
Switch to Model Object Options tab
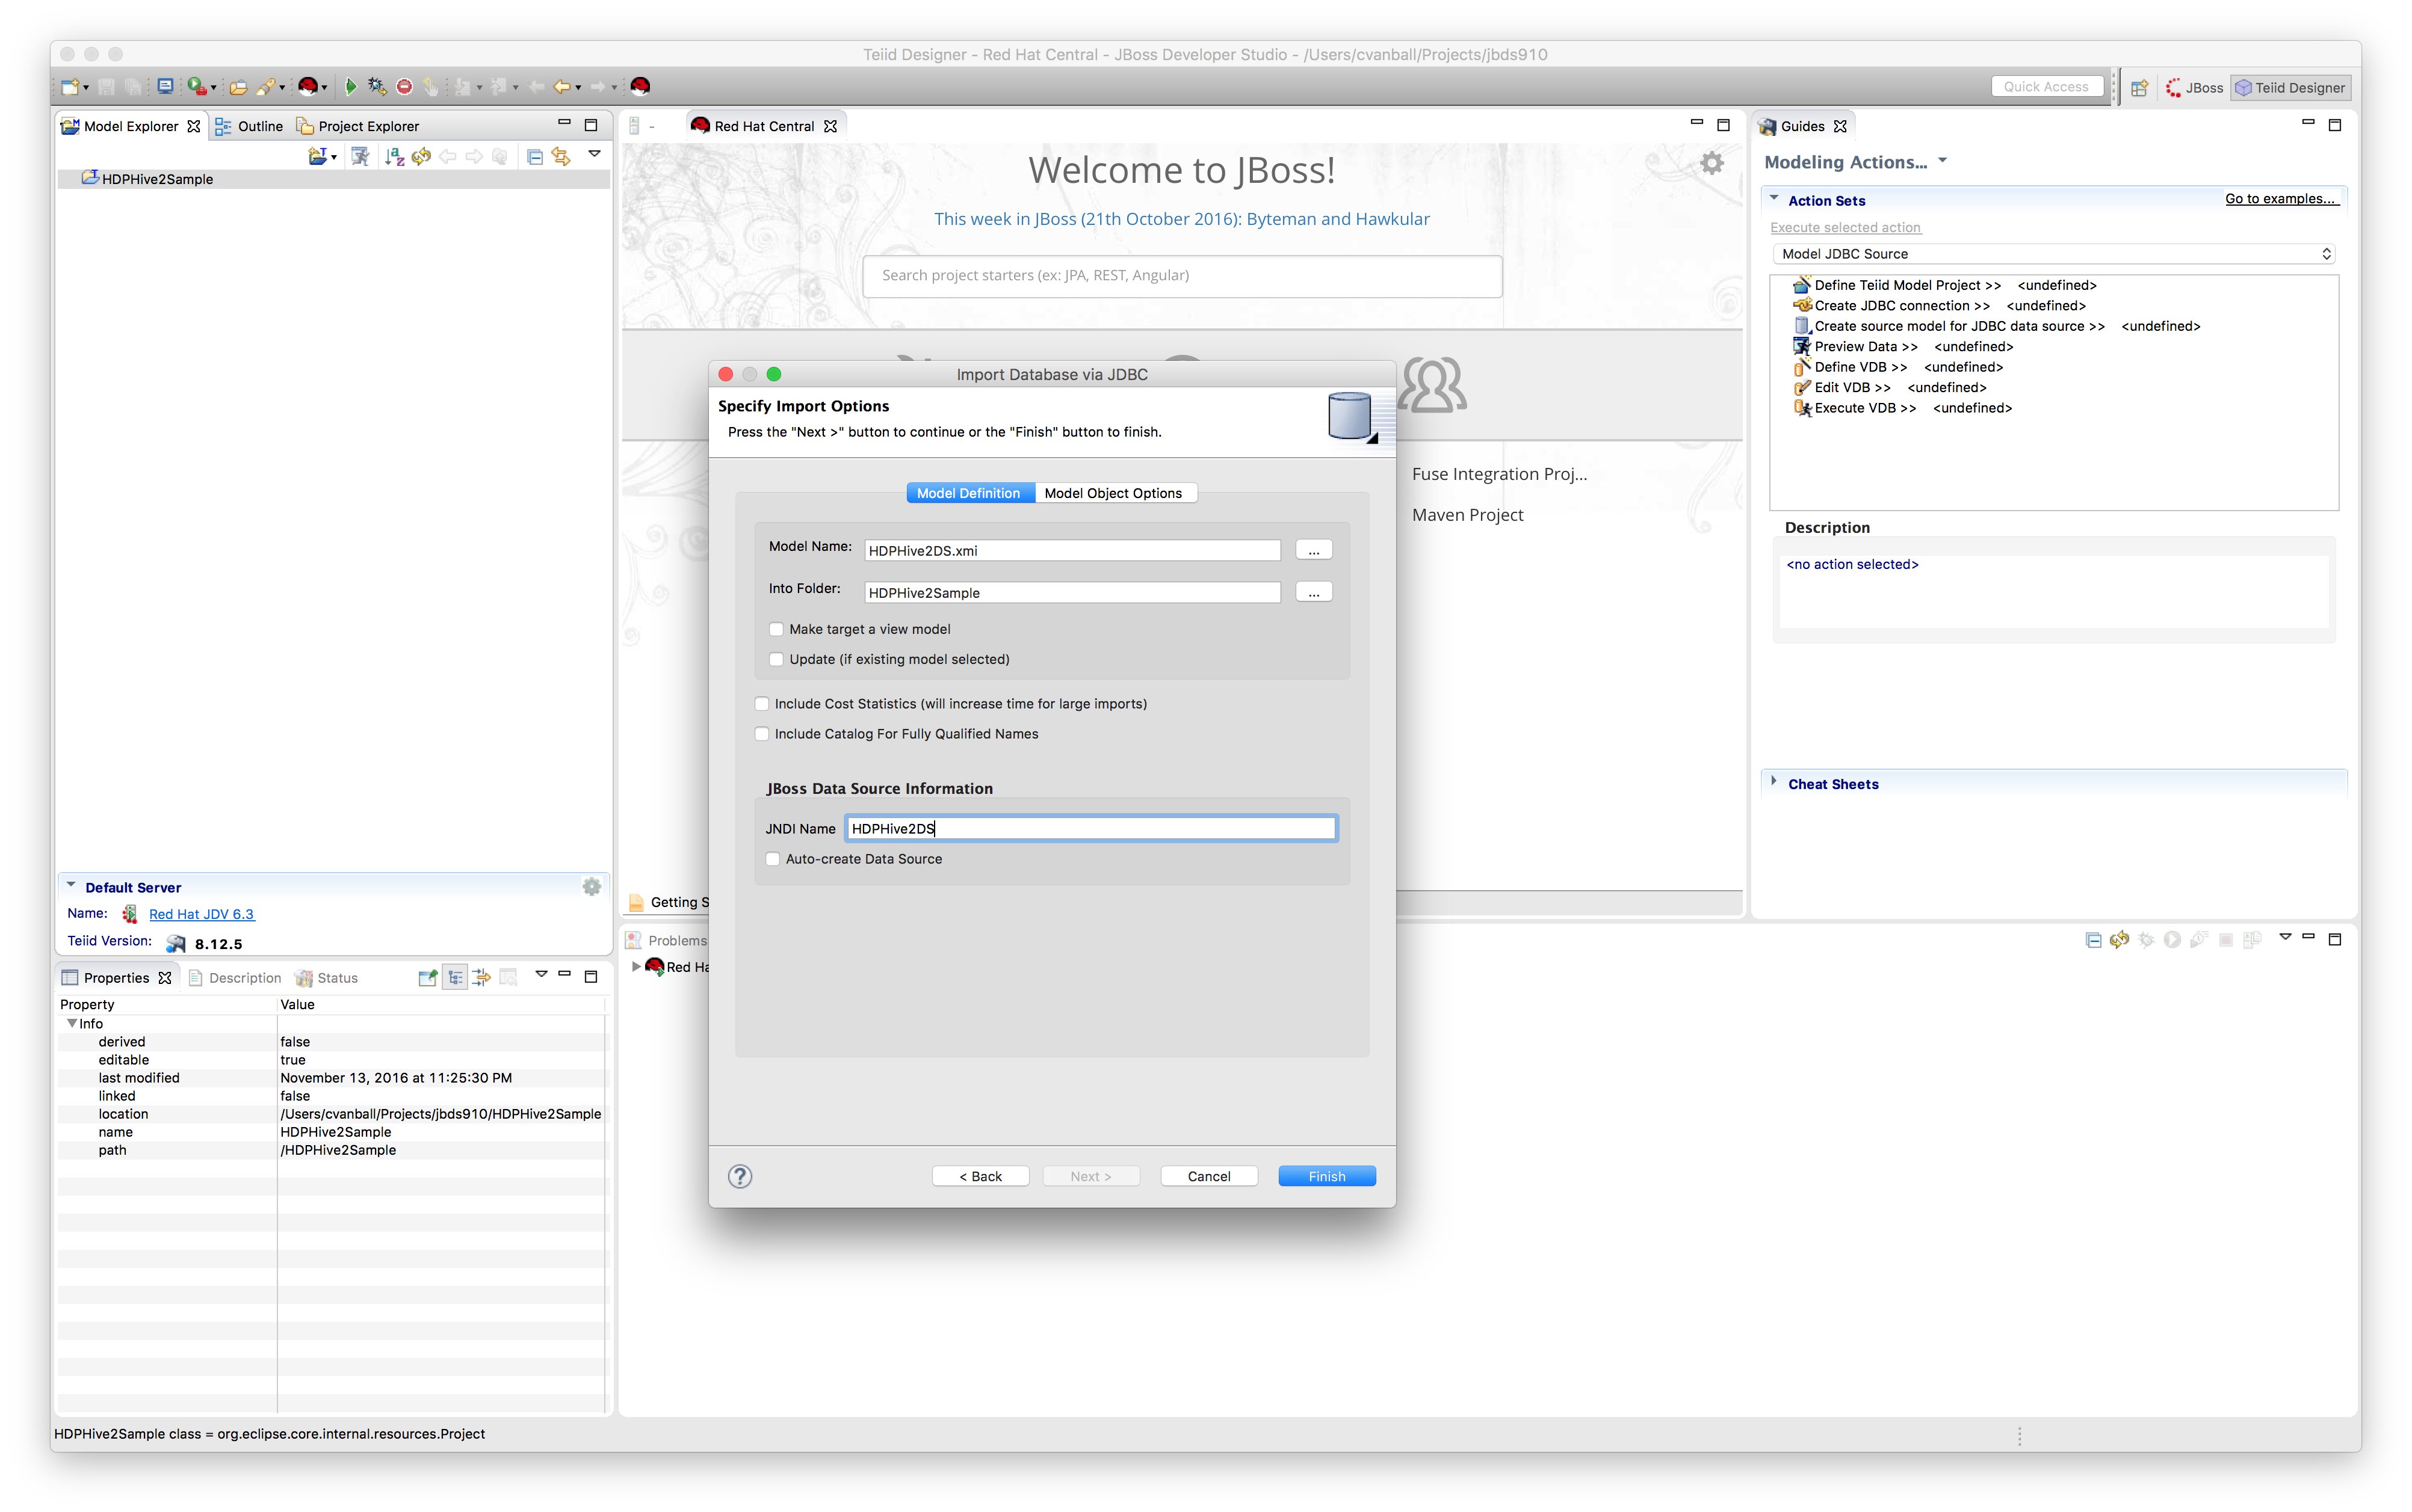click(1113, 493)
